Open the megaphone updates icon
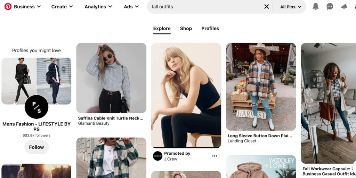Viewport: 356px width, 178px height. point(344,7)
